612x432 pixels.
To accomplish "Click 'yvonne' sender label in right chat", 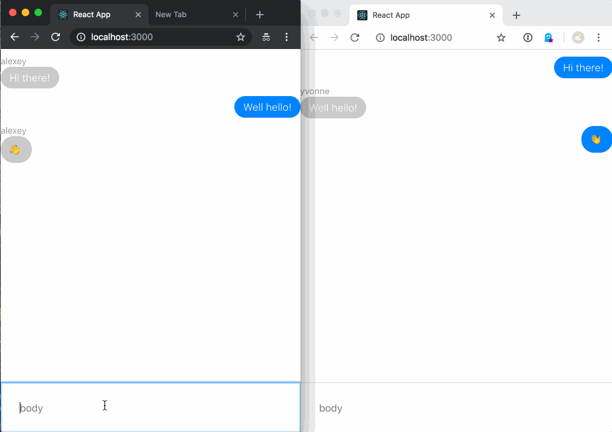I will 315,91.
